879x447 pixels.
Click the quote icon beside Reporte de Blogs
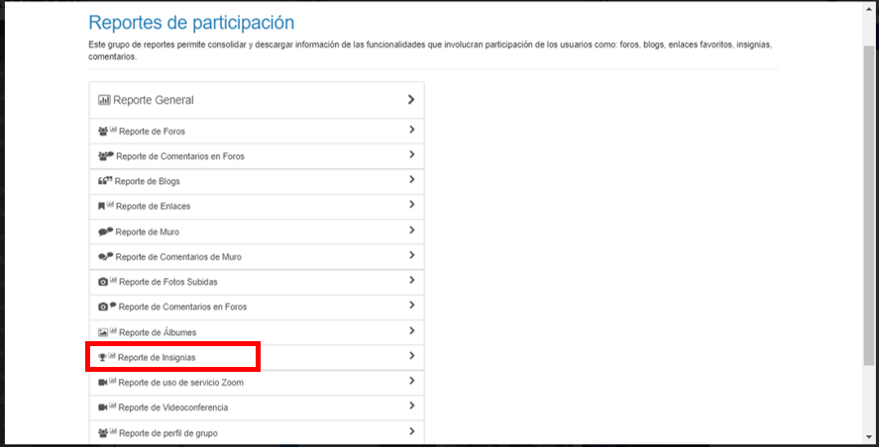(105, 181)
